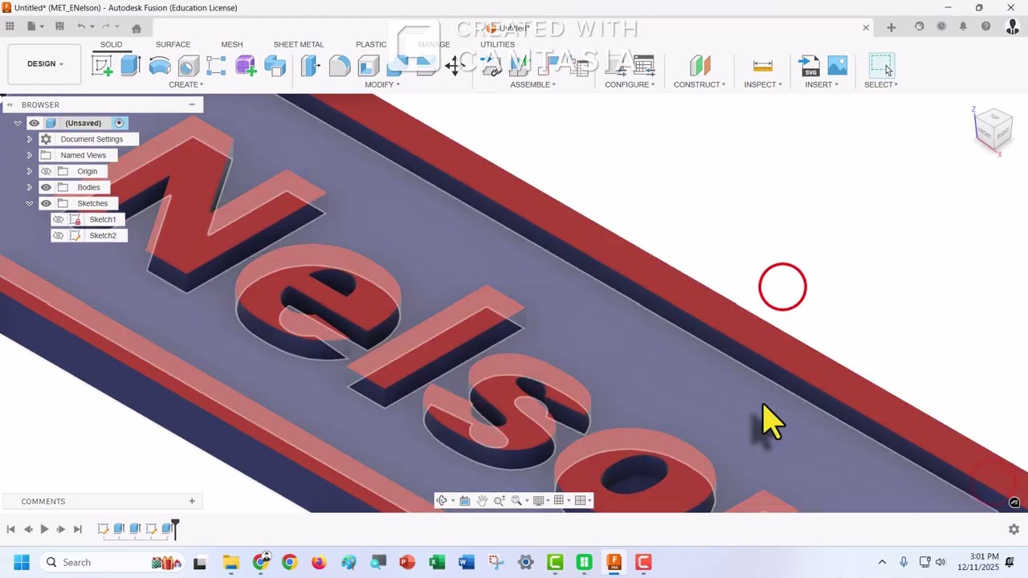Viewport: 1028px width, 578px height.
Task: Switch to the SOLID tab
Action: pyautogui.click(x=112, y=44)
